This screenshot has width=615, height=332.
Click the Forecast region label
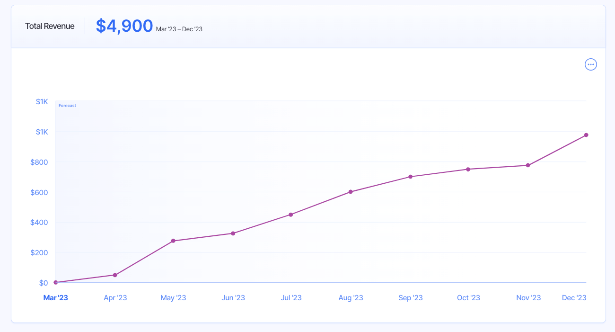pyautogui.click(x=67, y=105)
